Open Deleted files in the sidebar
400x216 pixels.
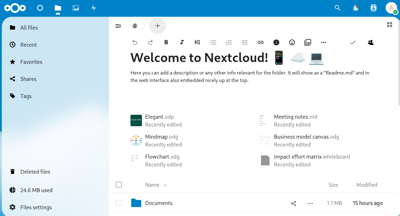tap(35, 172)
